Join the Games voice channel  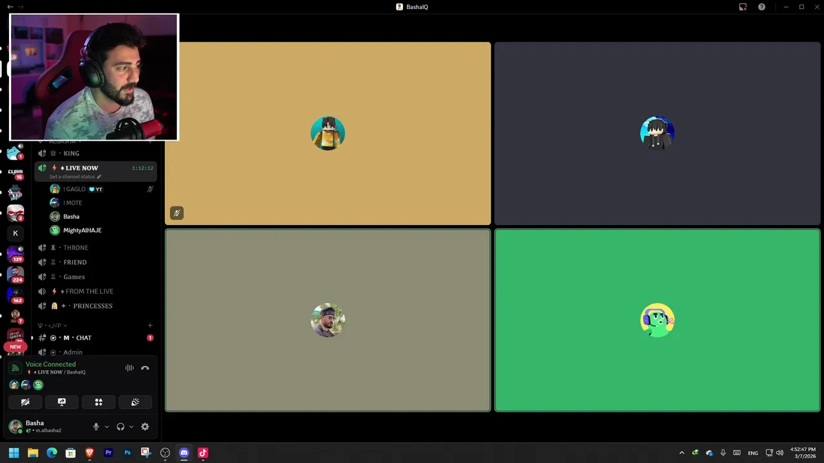click(95, 277)
